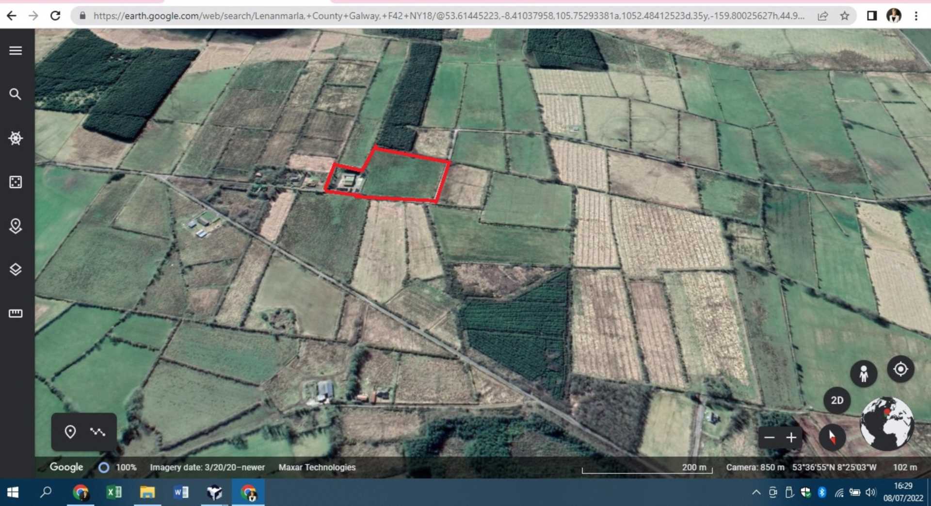Reset orientation using the compass
931x506 pixels.
tap(832, 438)
